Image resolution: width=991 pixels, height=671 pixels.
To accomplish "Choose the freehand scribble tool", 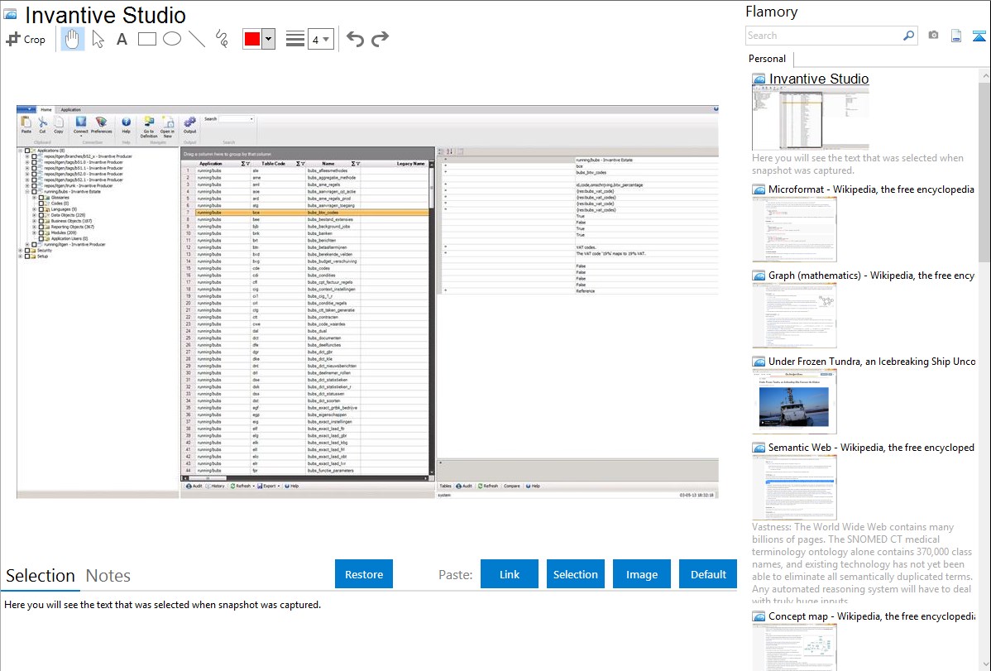I will (221, 39).
